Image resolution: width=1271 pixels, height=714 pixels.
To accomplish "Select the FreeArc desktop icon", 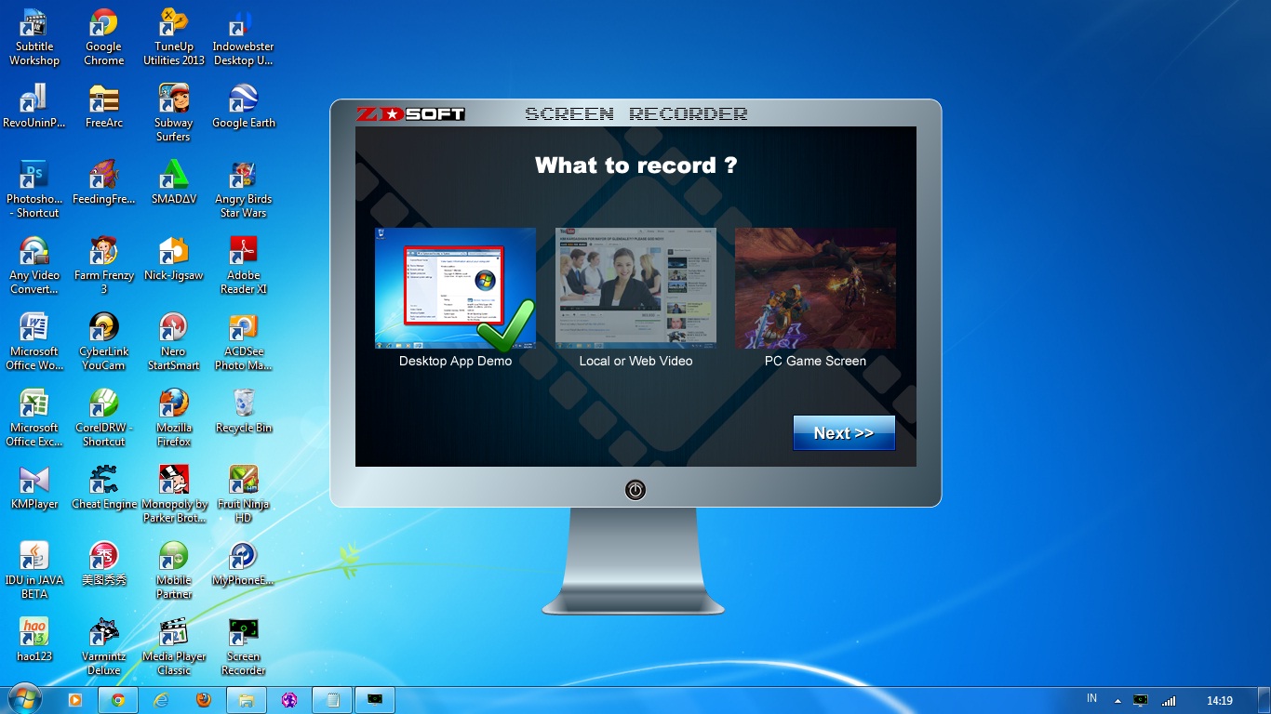I will click(x=104, y=107).
